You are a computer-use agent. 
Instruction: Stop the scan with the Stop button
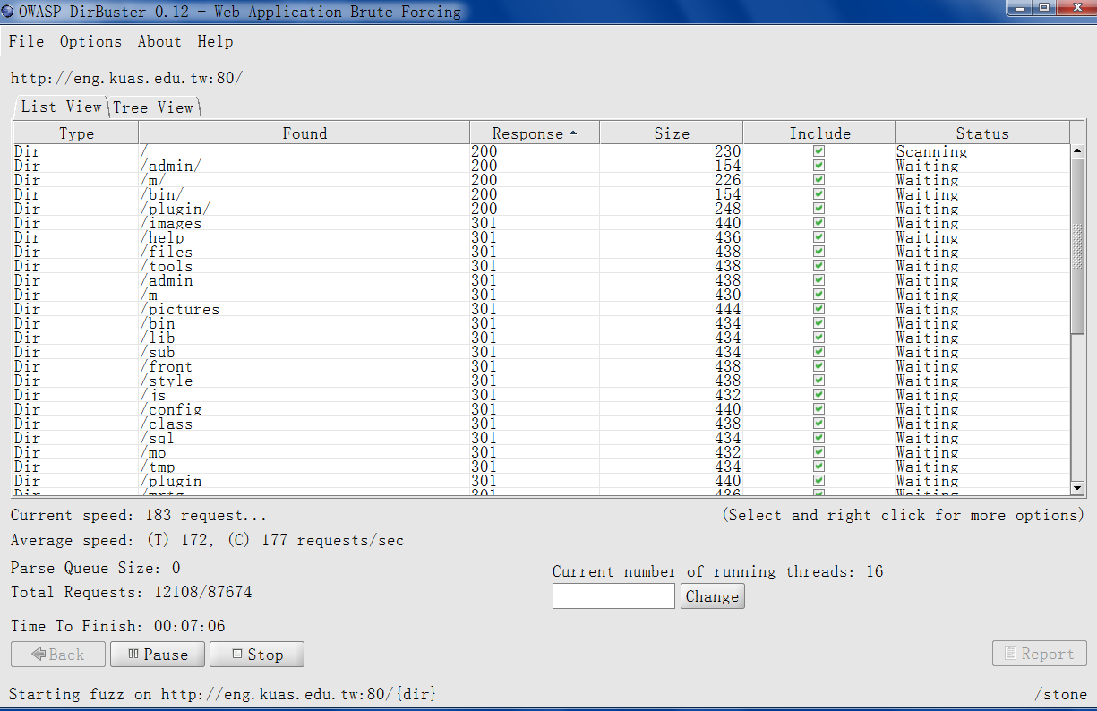point(256,655)
